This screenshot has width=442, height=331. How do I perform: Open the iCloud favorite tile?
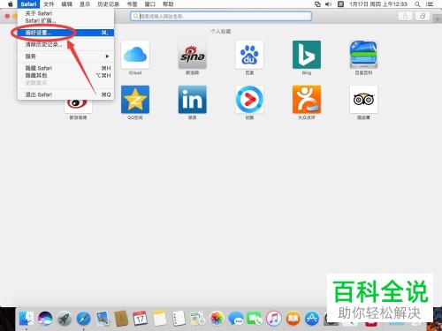pos(135,55)
